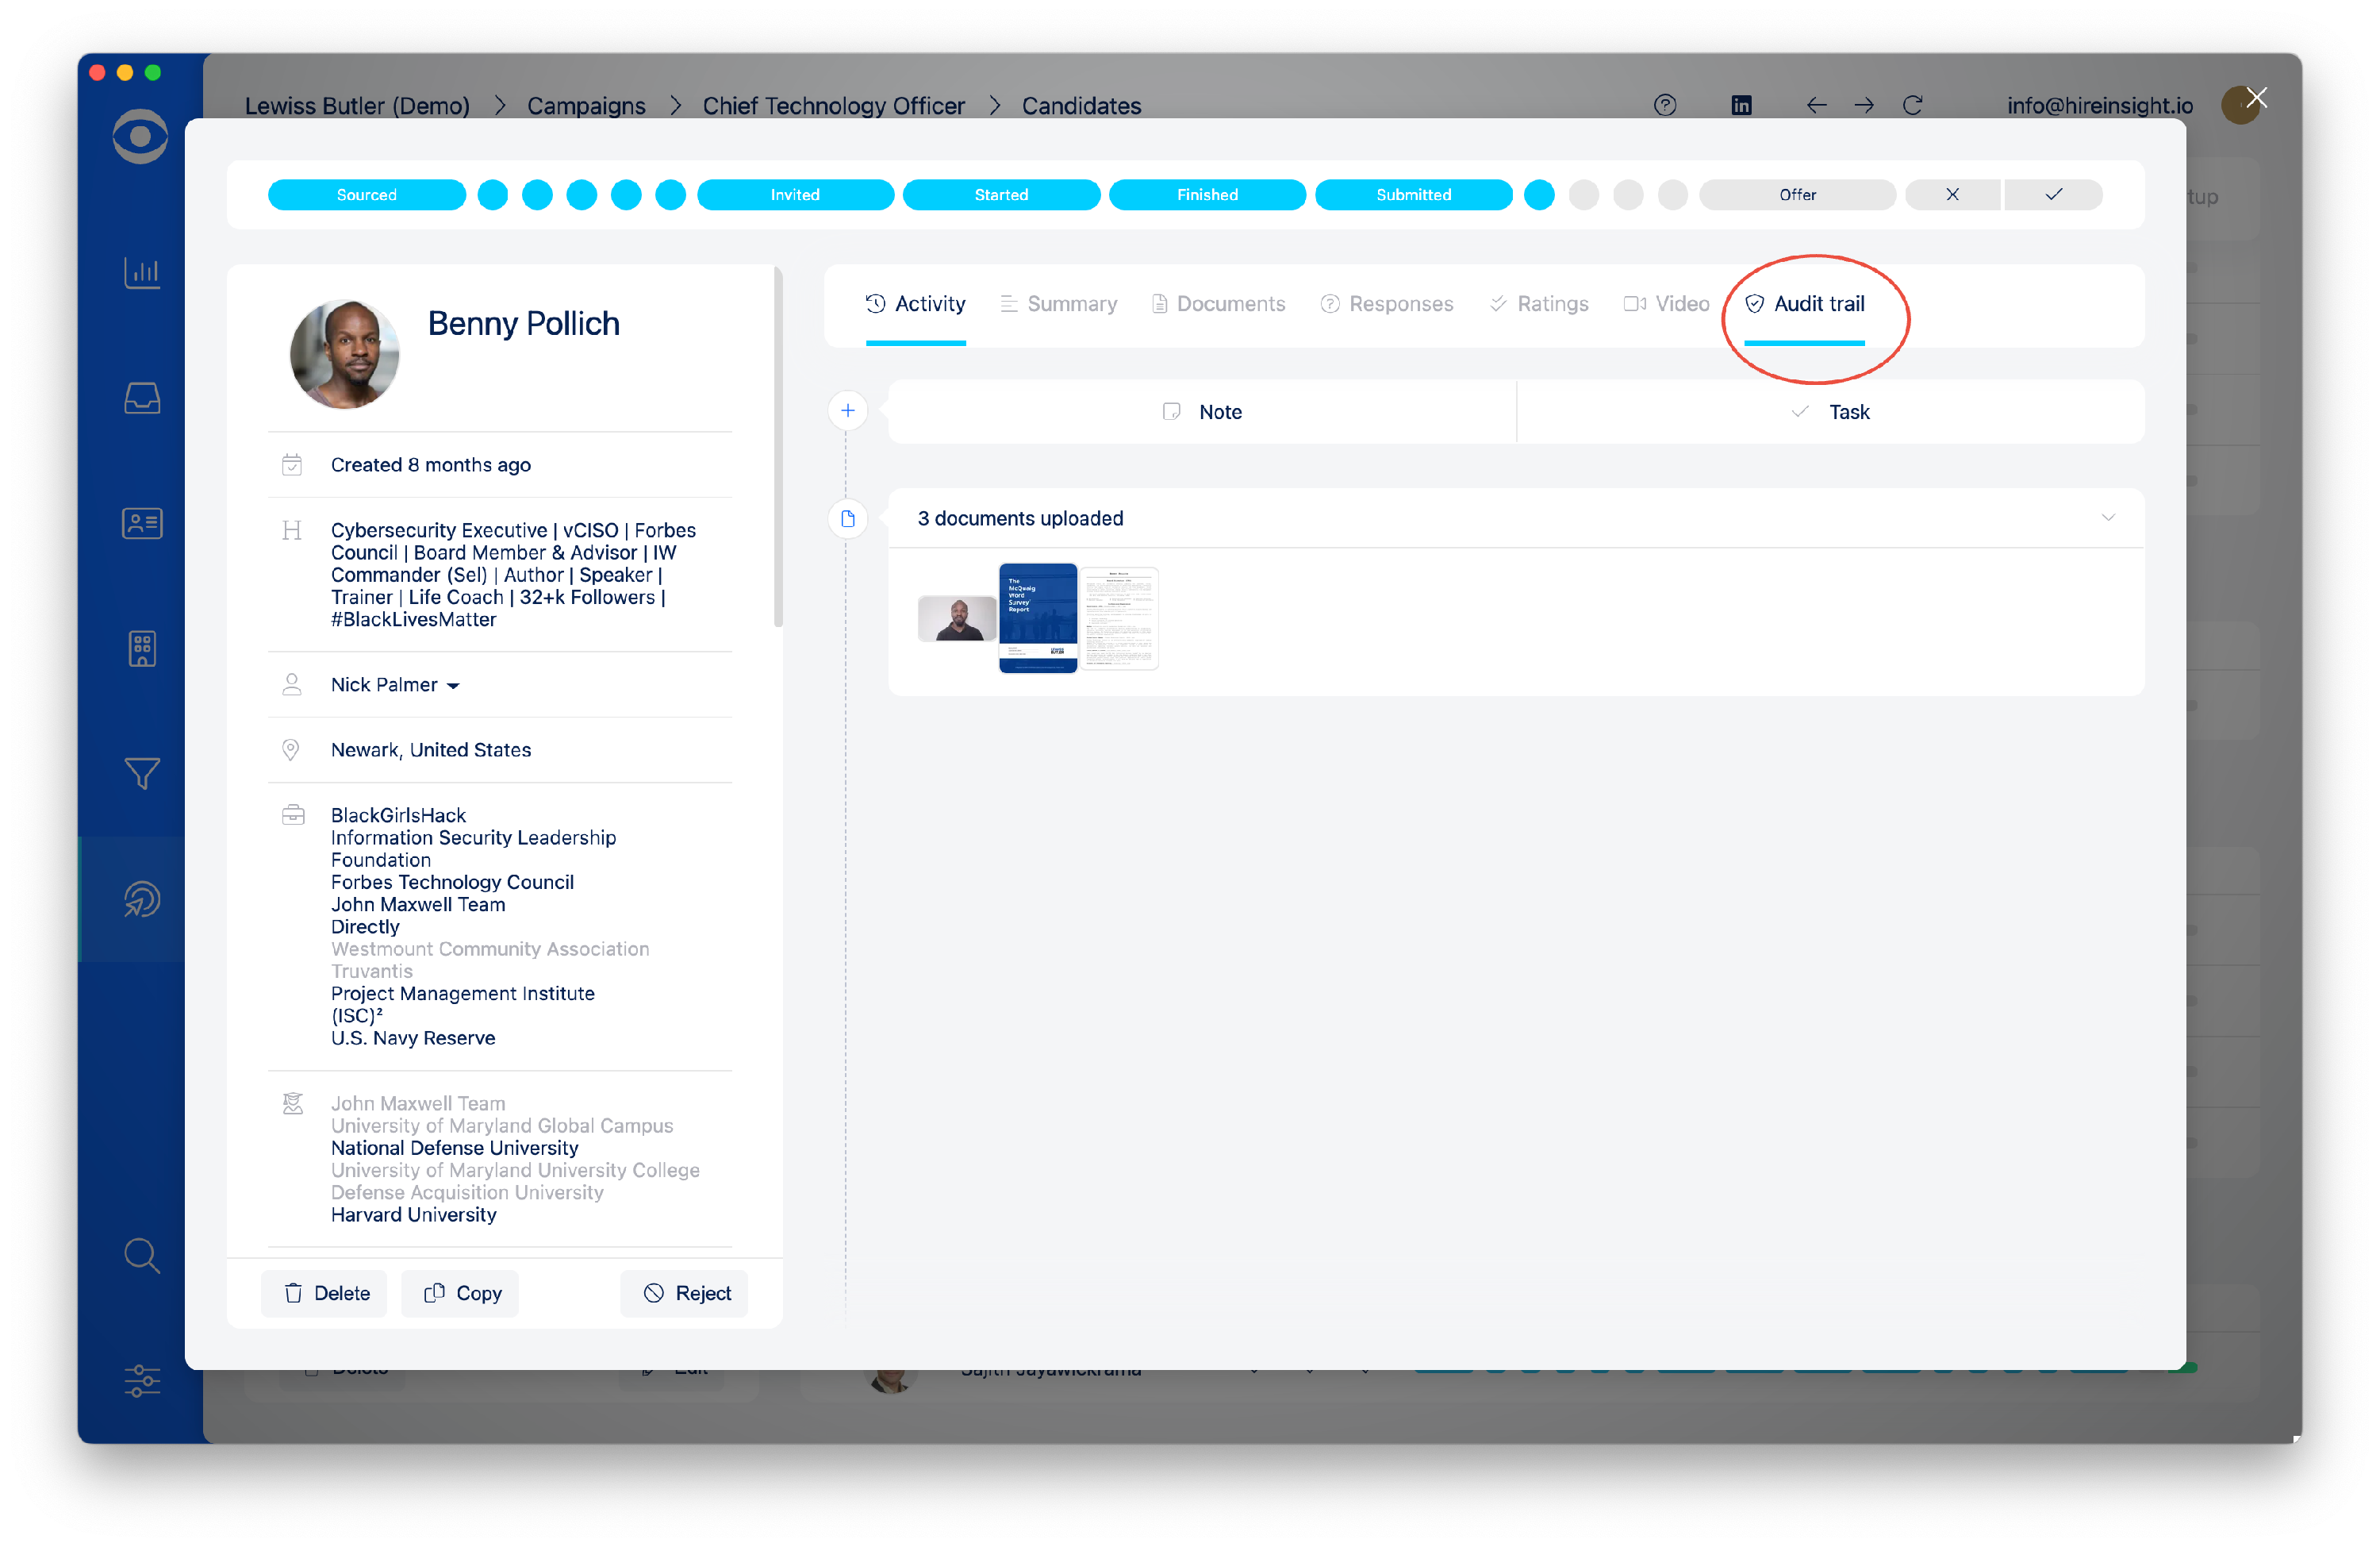Select the Submitted pipeline stage
Screen dimensions: 2380x1547
(1413, 194)
